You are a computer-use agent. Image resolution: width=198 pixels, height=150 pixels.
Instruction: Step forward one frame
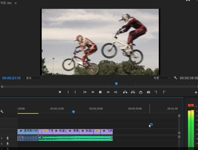[x=108, y=92]
